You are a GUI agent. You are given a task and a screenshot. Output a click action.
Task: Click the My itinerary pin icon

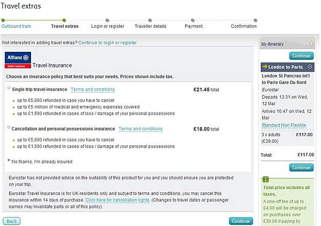tap(311, 43)
